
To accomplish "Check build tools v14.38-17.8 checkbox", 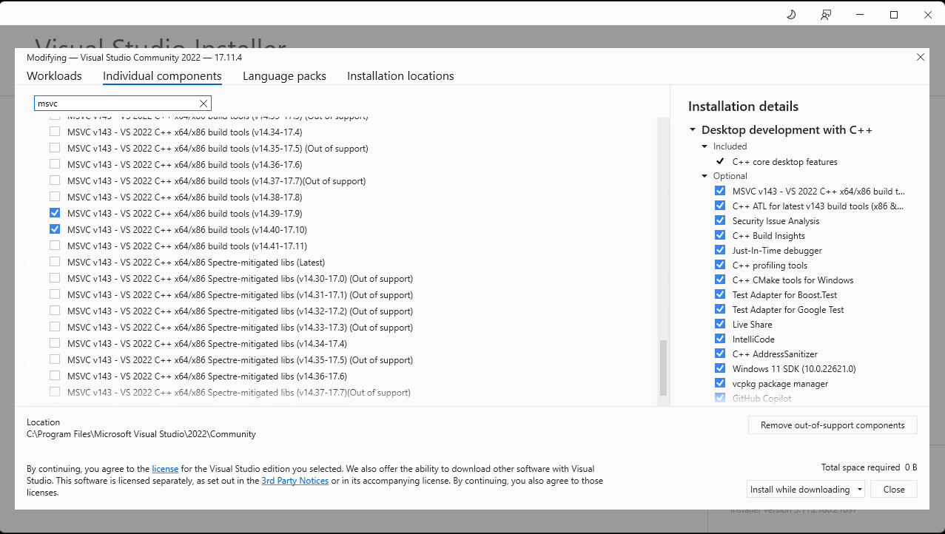I will click(x=55, y=197).
